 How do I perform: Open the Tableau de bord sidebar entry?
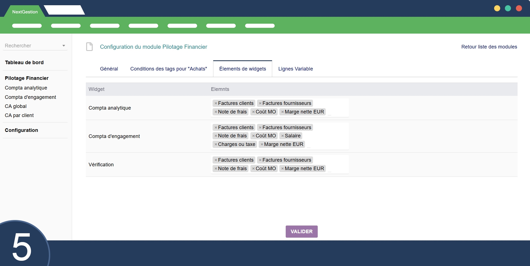point(24,63)
